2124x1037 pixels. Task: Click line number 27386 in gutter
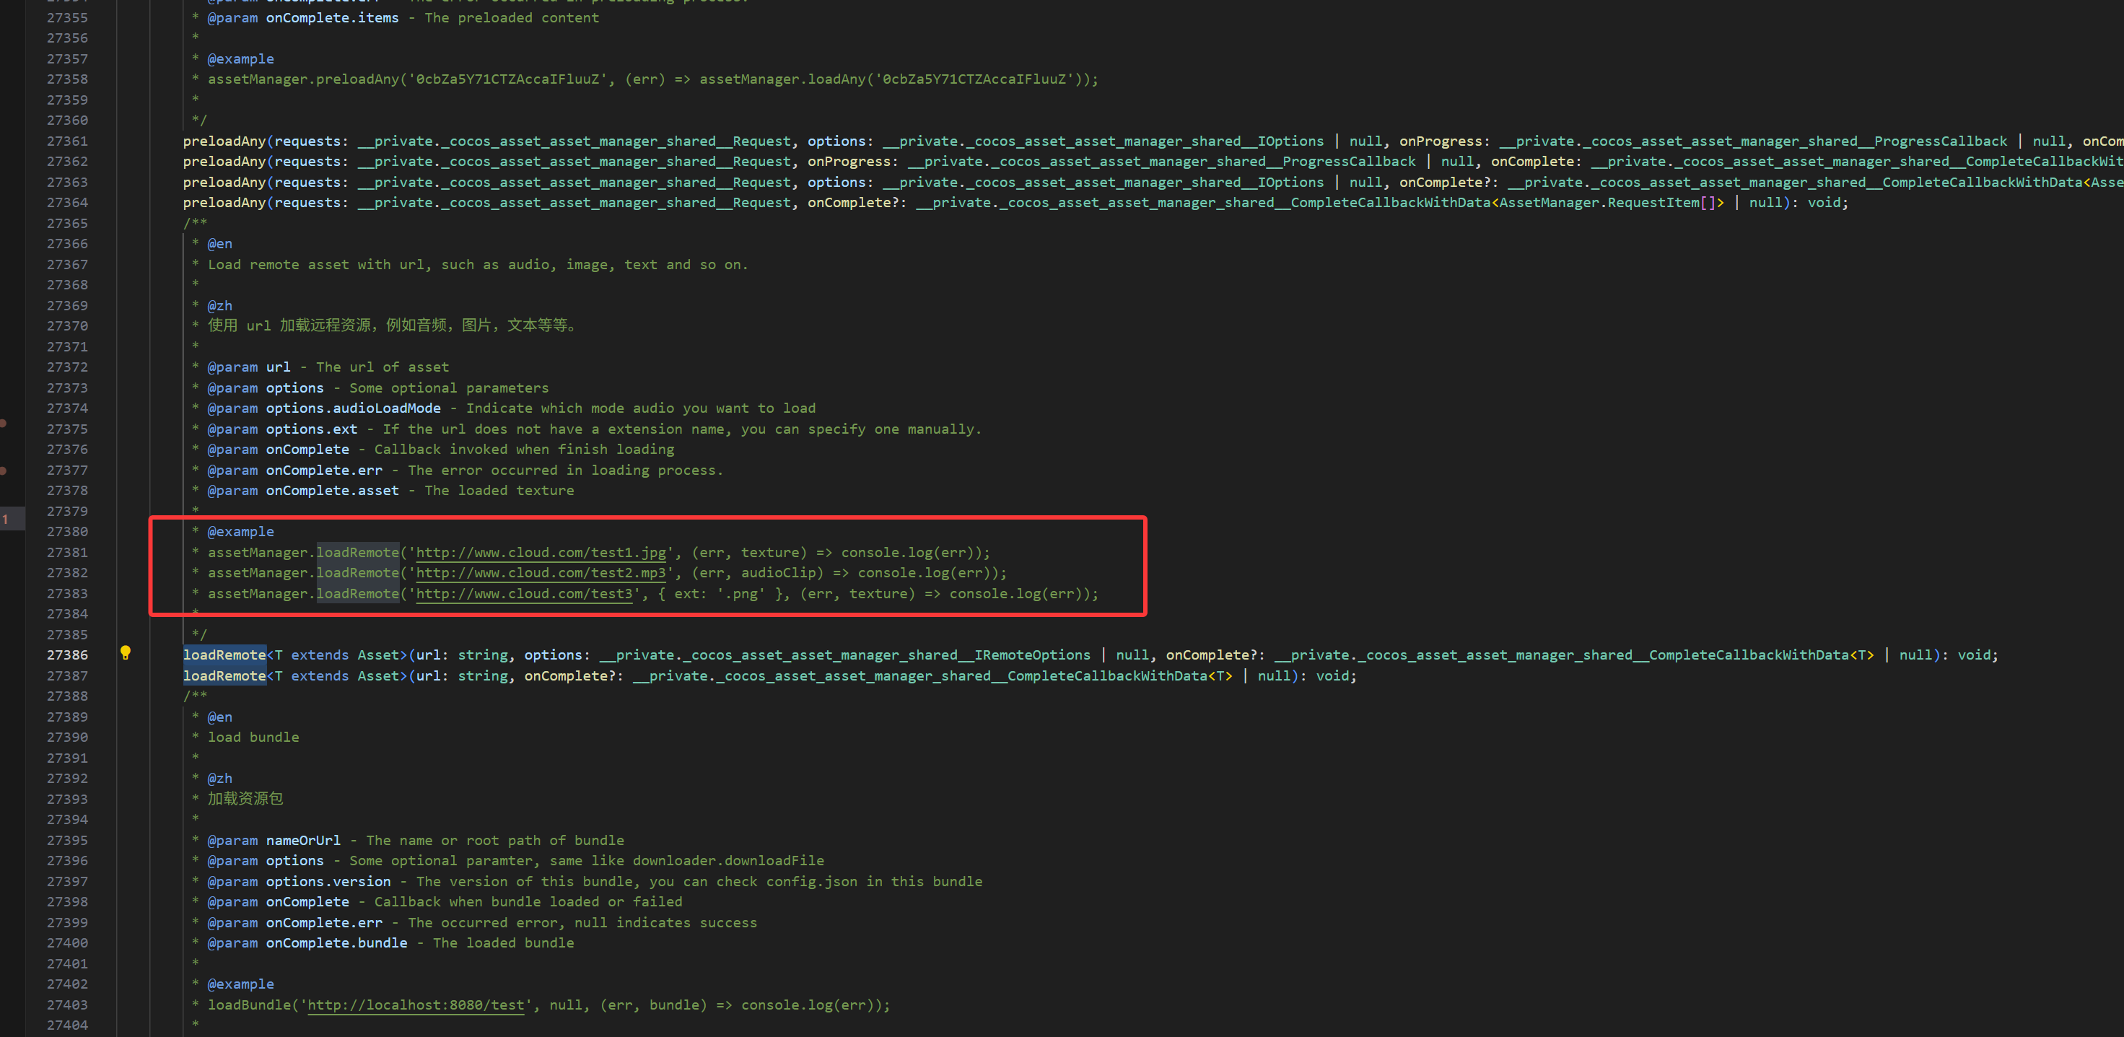pyautogui.click(x=67, y=655)
